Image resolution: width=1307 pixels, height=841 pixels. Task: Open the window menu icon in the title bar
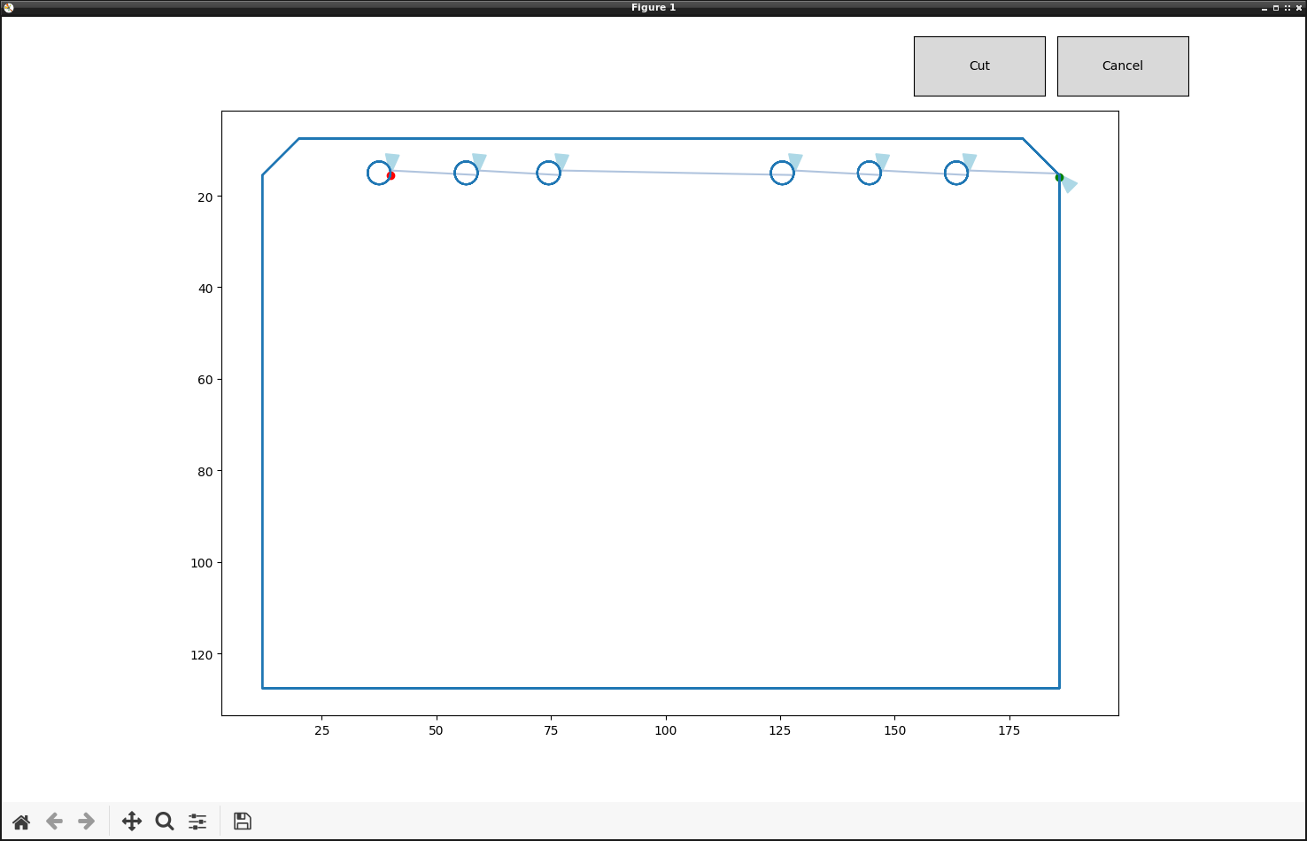click(9, 8)
